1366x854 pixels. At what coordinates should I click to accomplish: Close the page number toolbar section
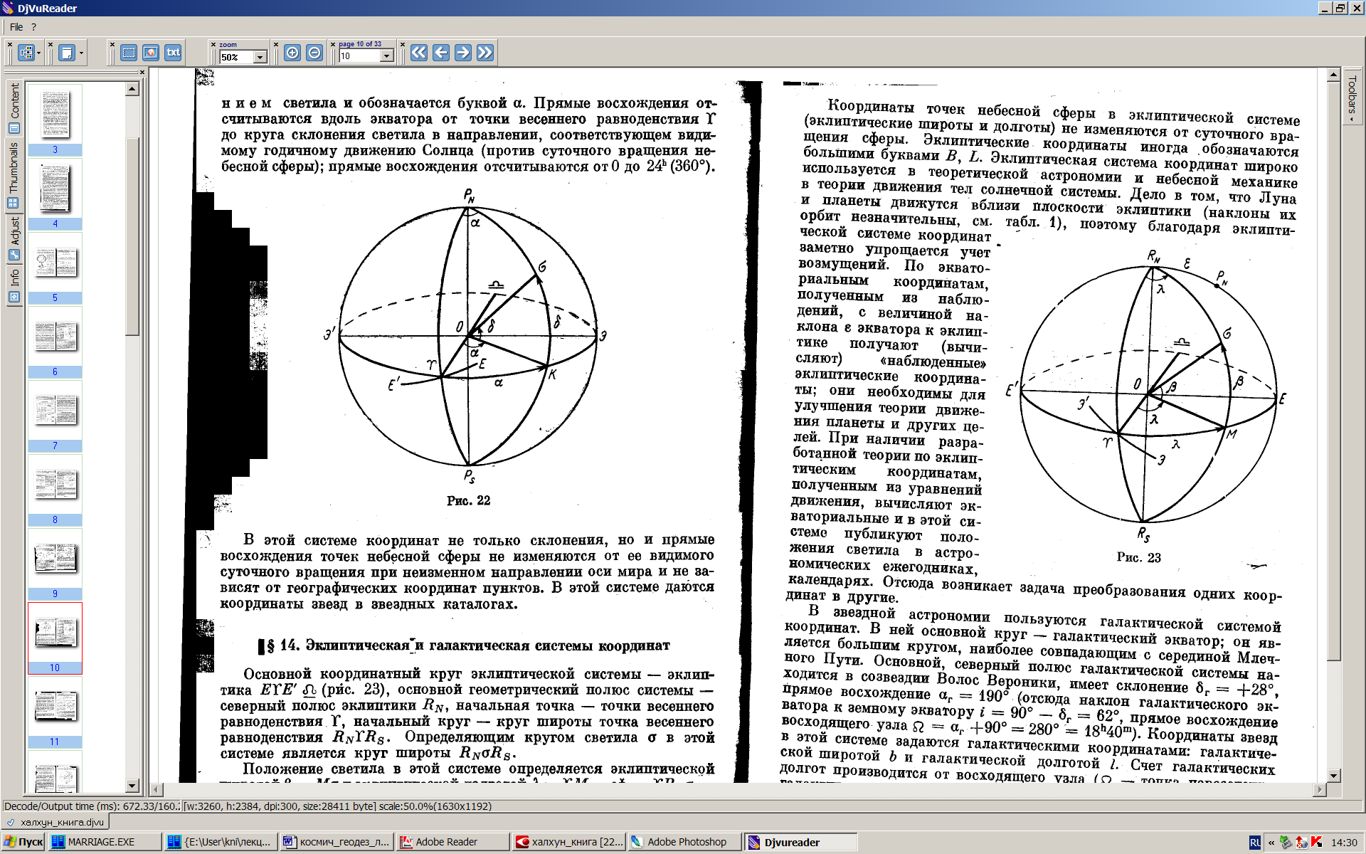tap(332, 44)
